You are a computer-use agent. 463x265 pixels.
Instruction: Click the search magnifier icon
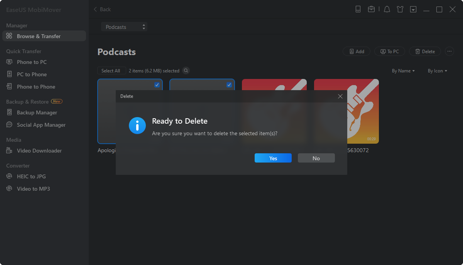pyautogui.click(x=186, y=70)
